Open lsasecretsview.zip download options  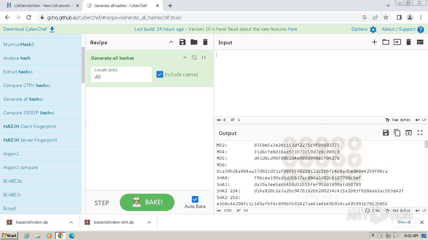tap(71, 222)
